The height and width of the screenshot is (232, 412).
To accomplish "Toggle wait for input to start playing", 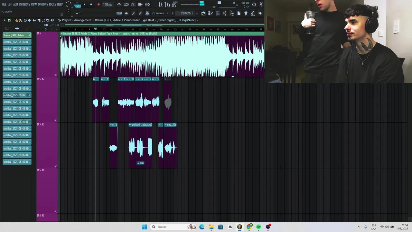I will coord(126,5).
